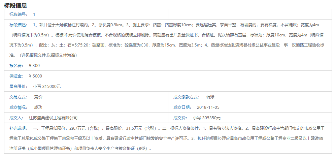The height and width of the screenshot is (157, 335).
Task: Select the 转账 payment method value
Action: [x=210, y=97]
